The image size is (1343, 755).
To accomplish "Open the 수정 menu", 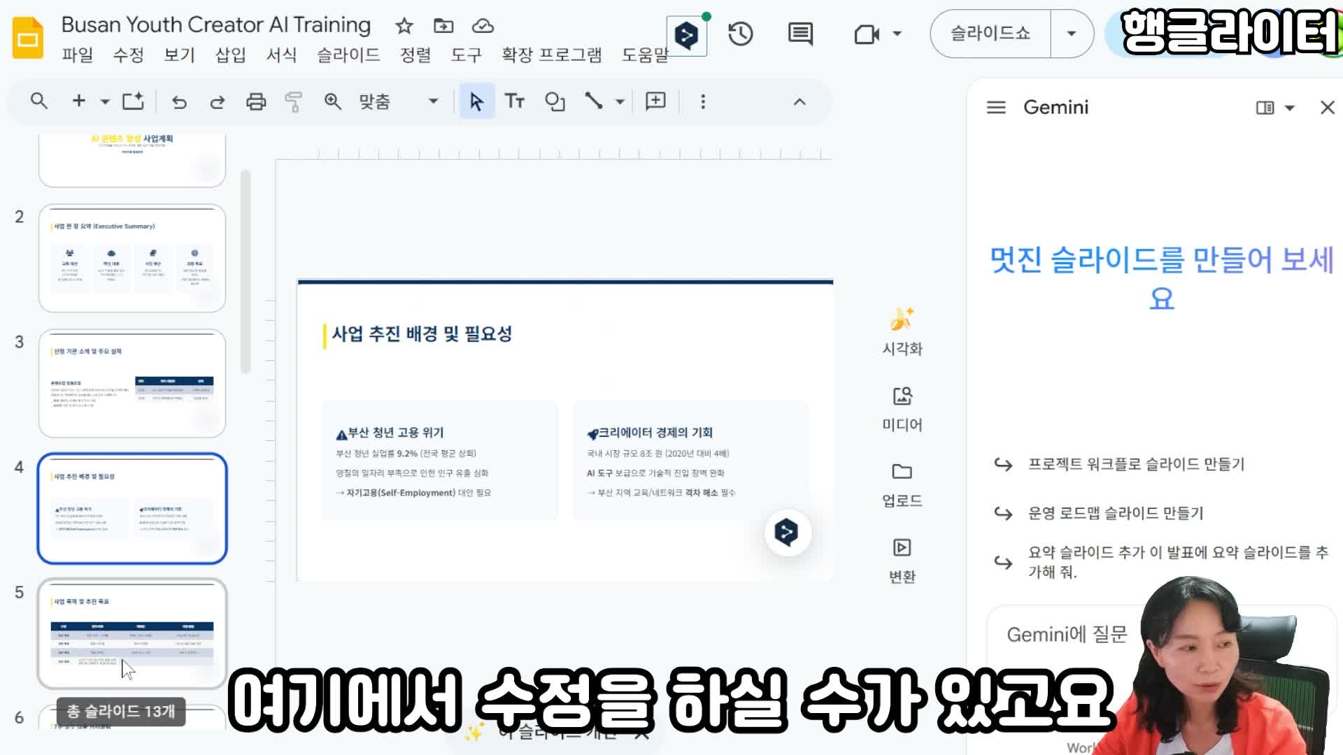I will [128, 55].
